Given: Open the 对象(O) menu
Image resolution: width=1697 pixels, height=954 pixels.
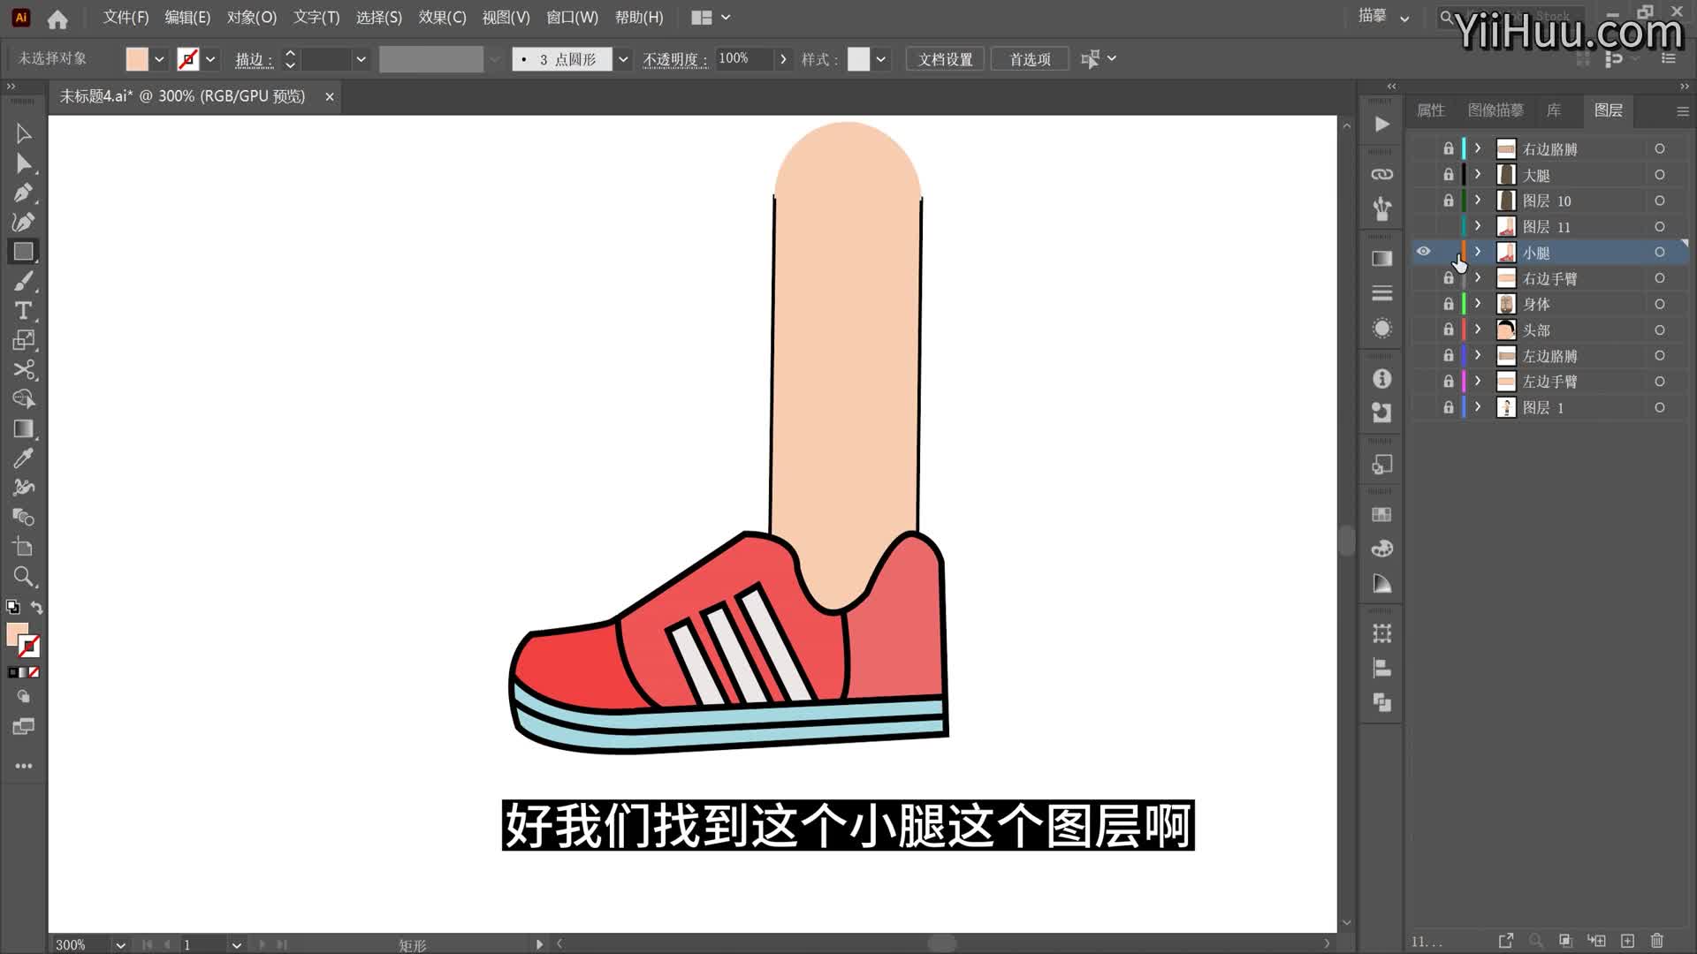Looking at the screenshot, I should tap(252, 18).
